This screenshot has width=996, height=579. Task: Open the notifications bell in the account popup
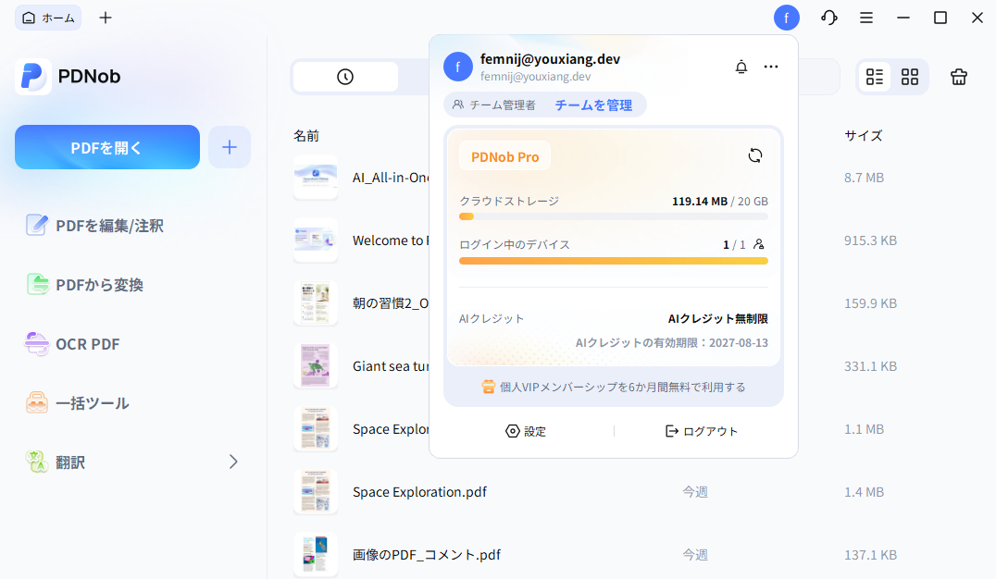[741, 67]
